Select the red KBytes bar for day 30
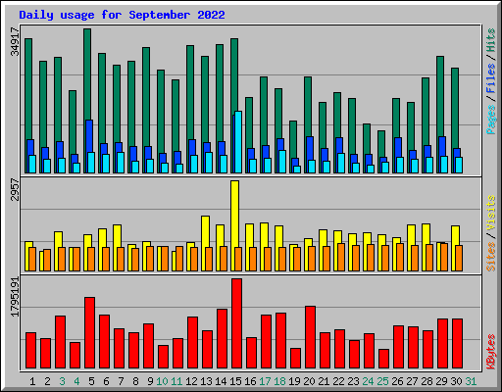This screenshot has height=392, width=502. 457,344
